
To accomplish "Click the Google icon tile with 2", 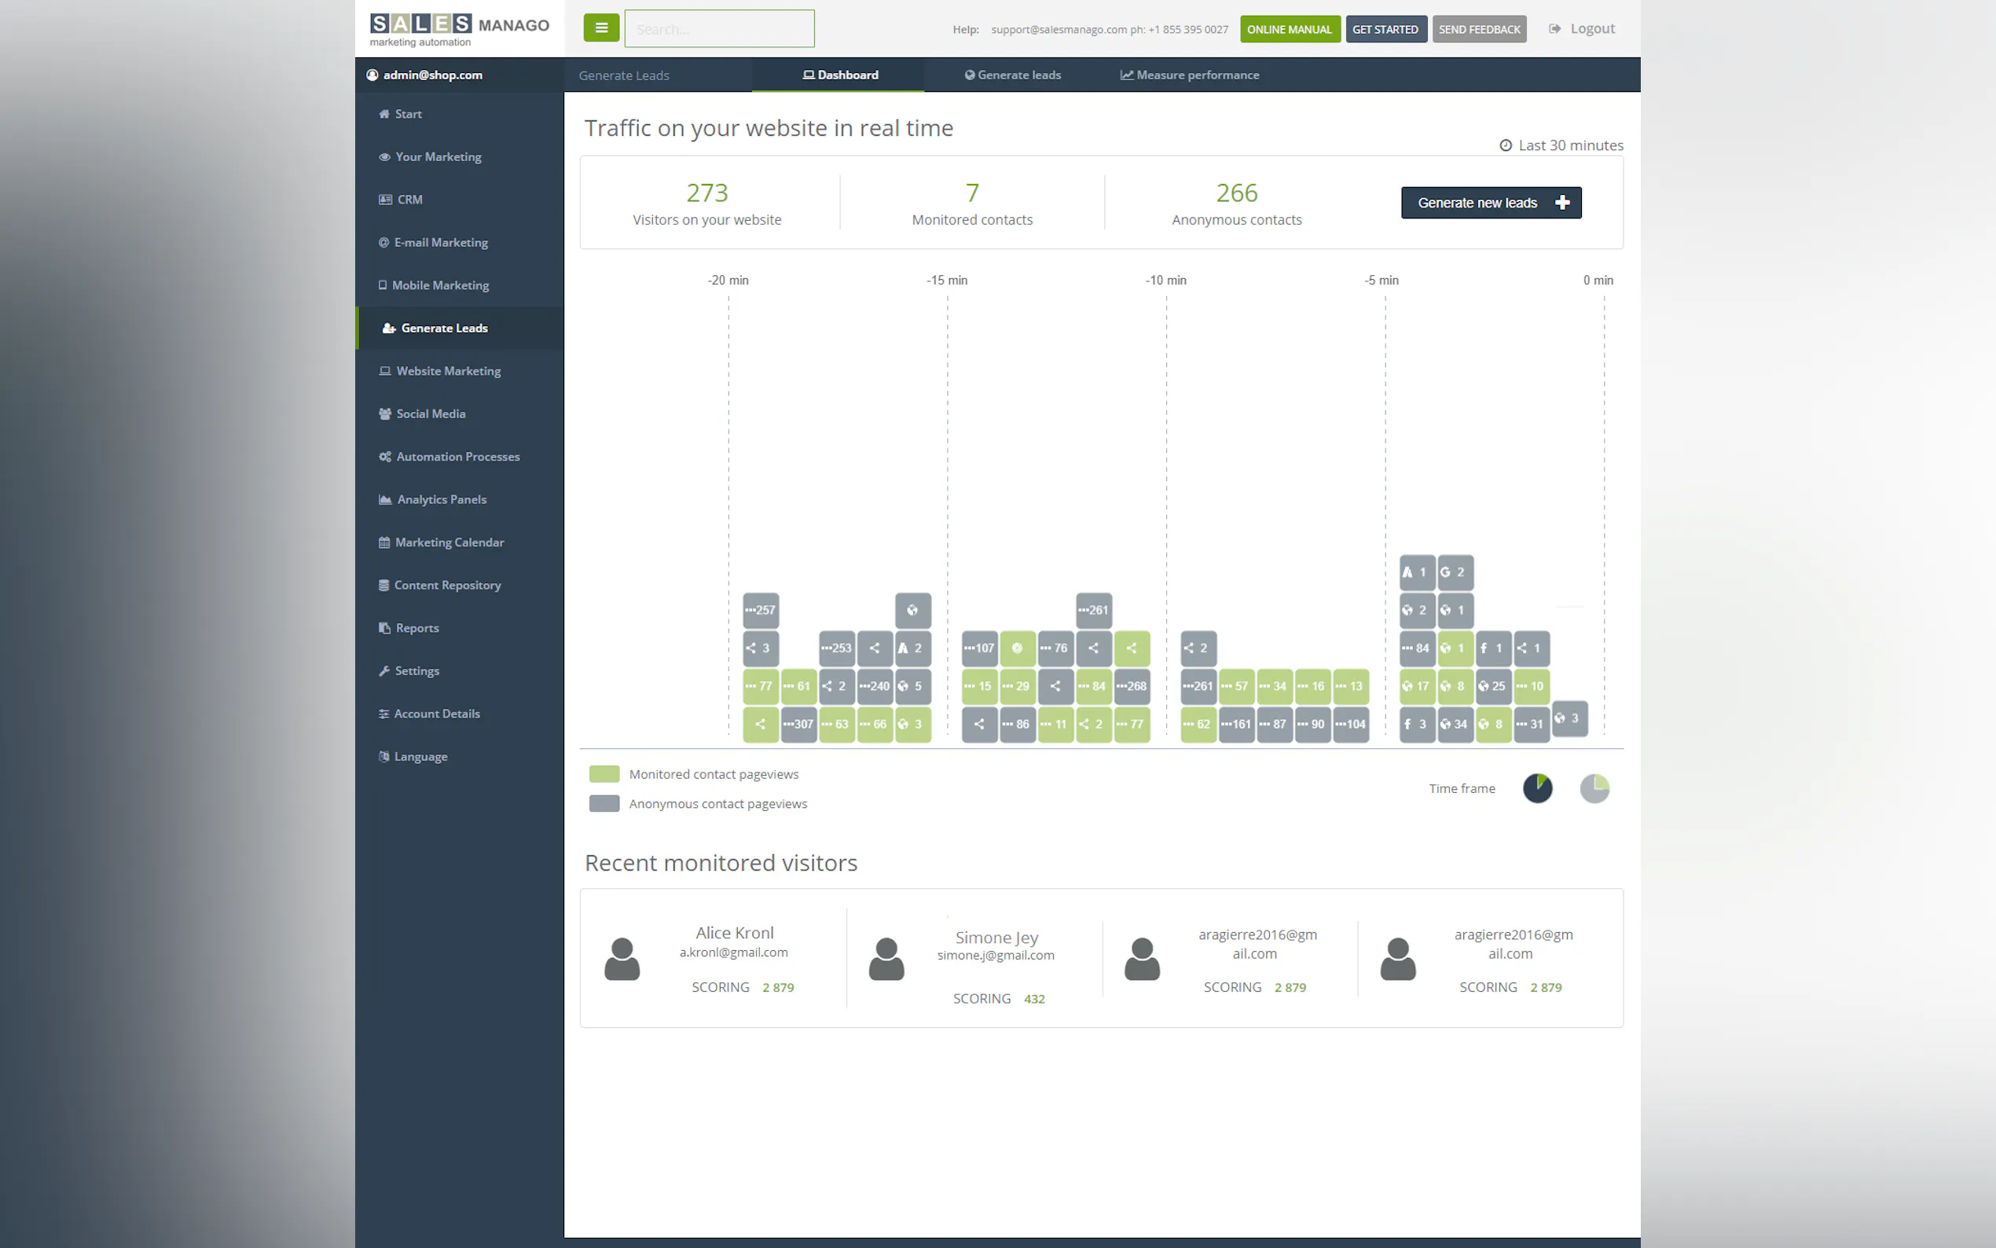I will pos(1455,572).
